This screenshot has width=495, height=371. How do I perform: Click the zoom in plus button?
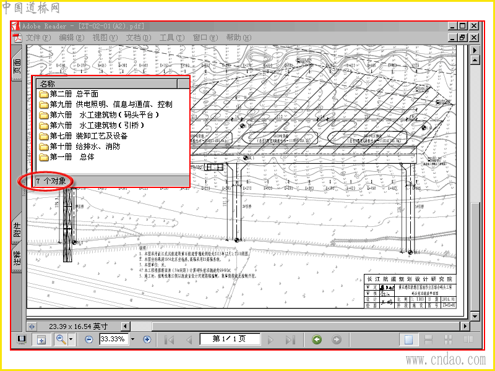click(x=147, y=339)
